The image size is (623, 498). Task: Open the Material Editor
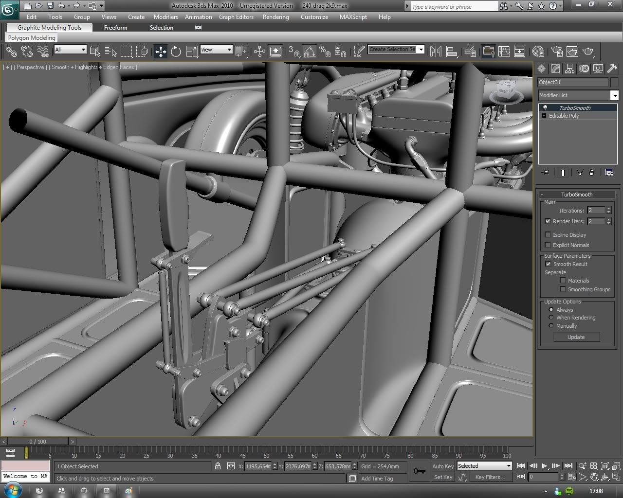click(x=538, y=52)
